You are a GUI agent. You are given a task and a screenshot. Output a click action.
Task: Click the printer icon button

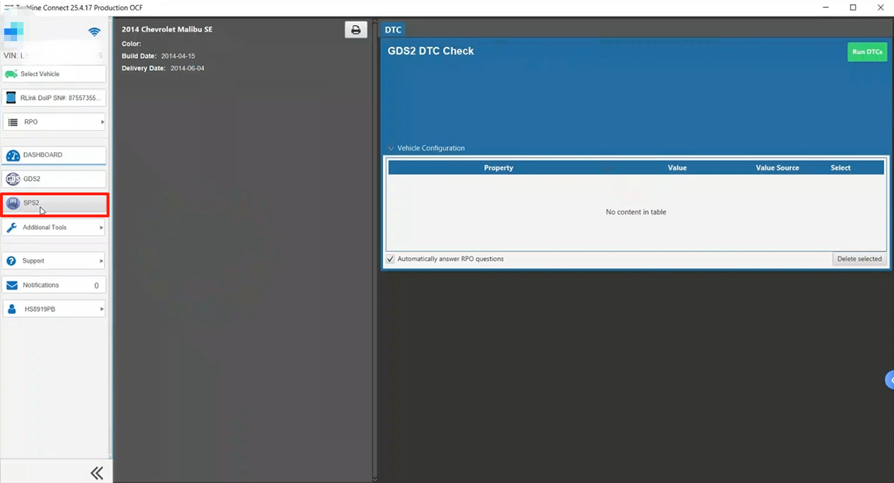355,30
